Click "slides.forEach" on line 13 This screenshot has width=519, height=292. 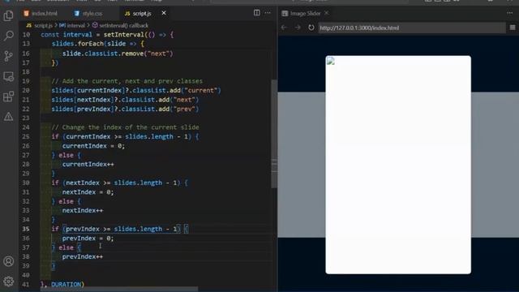tap(78, 44)
